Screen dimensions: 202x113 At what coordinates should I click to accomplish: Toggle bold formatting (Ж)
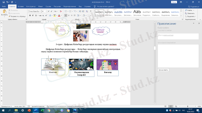[x=30, y=15]
